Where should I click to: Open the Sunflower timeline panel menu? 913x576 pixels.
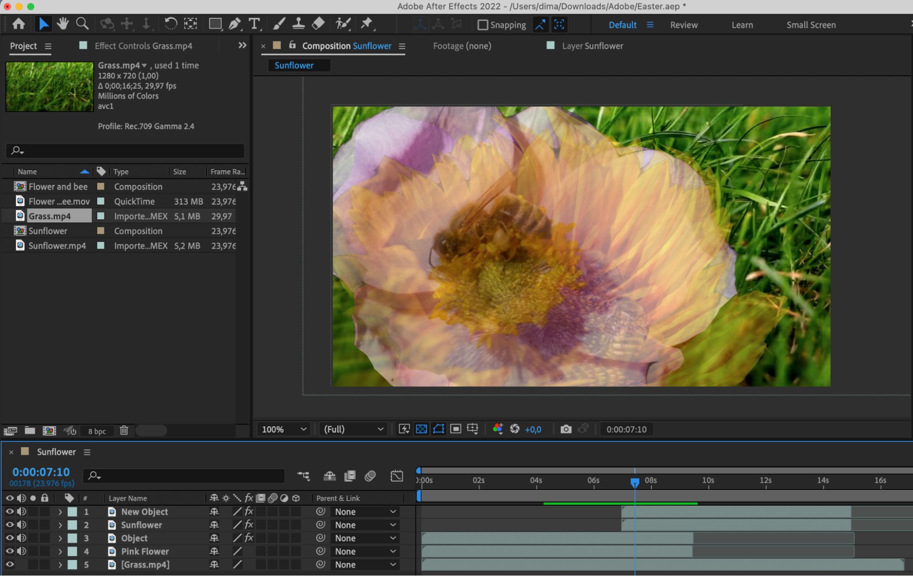click(x=87, y=452)
